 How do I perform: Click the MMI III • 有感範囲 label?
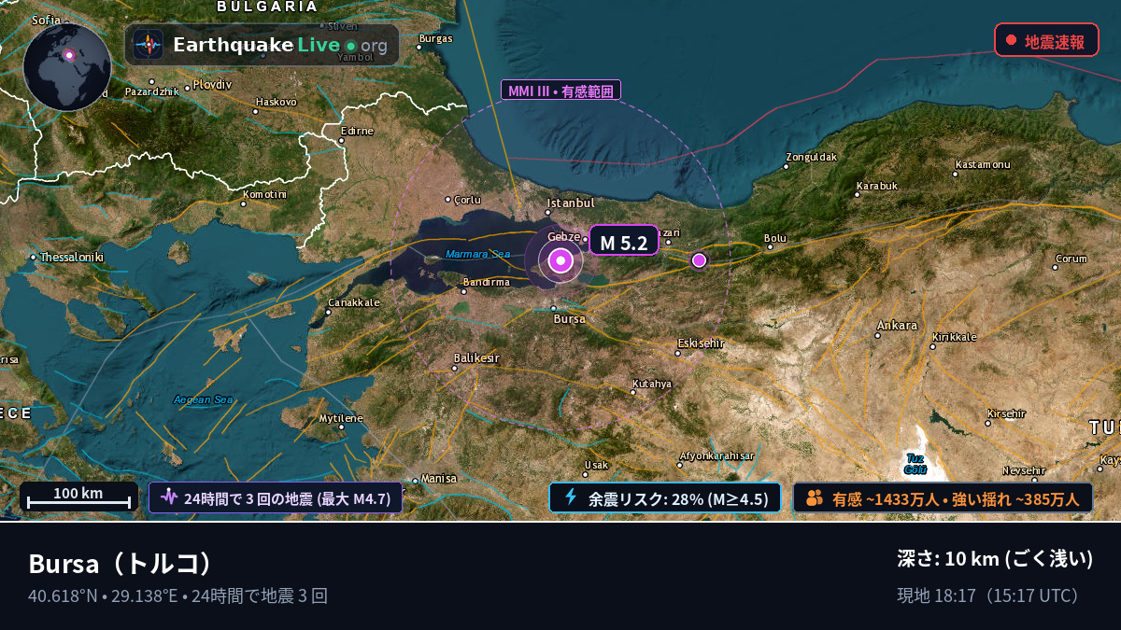pyautogui.click(x=561, y=91)
